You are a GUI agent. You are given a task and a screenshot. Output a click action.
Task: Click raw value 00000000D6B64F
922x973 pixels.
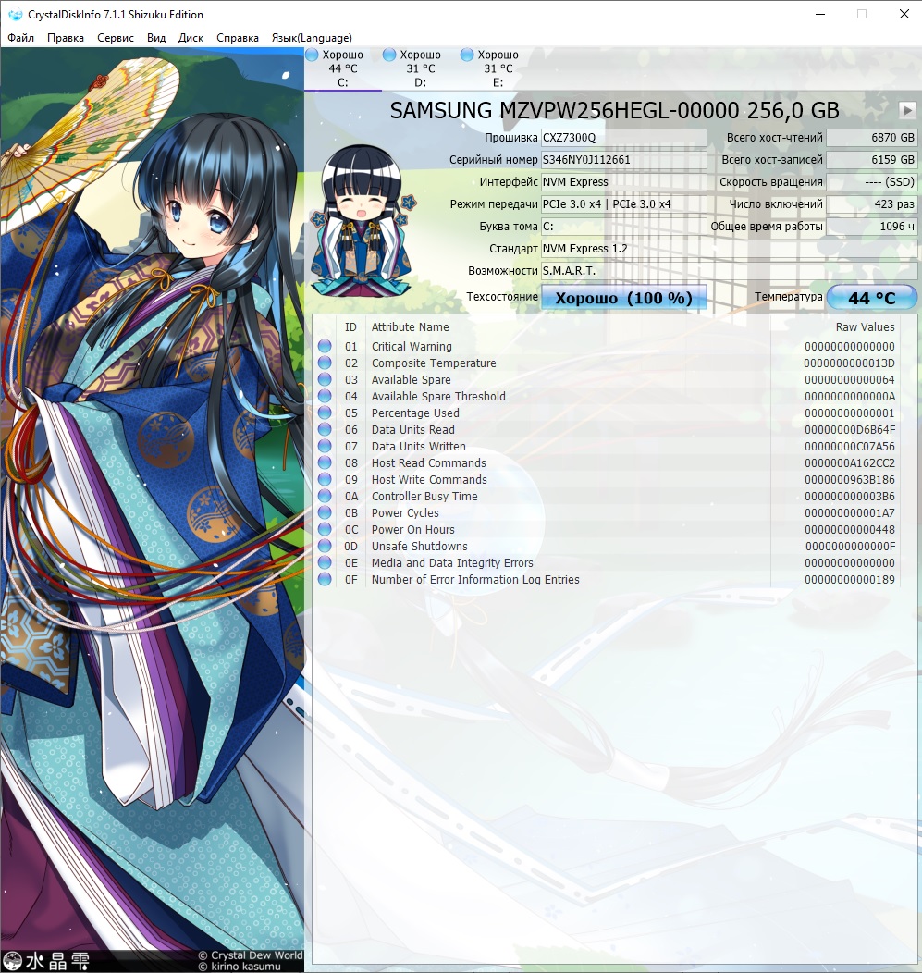coord(850,429)
